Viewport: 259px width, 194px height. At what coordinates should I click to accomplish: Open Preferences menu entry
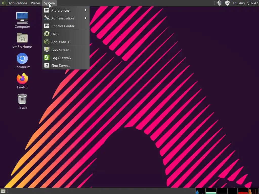66,10
